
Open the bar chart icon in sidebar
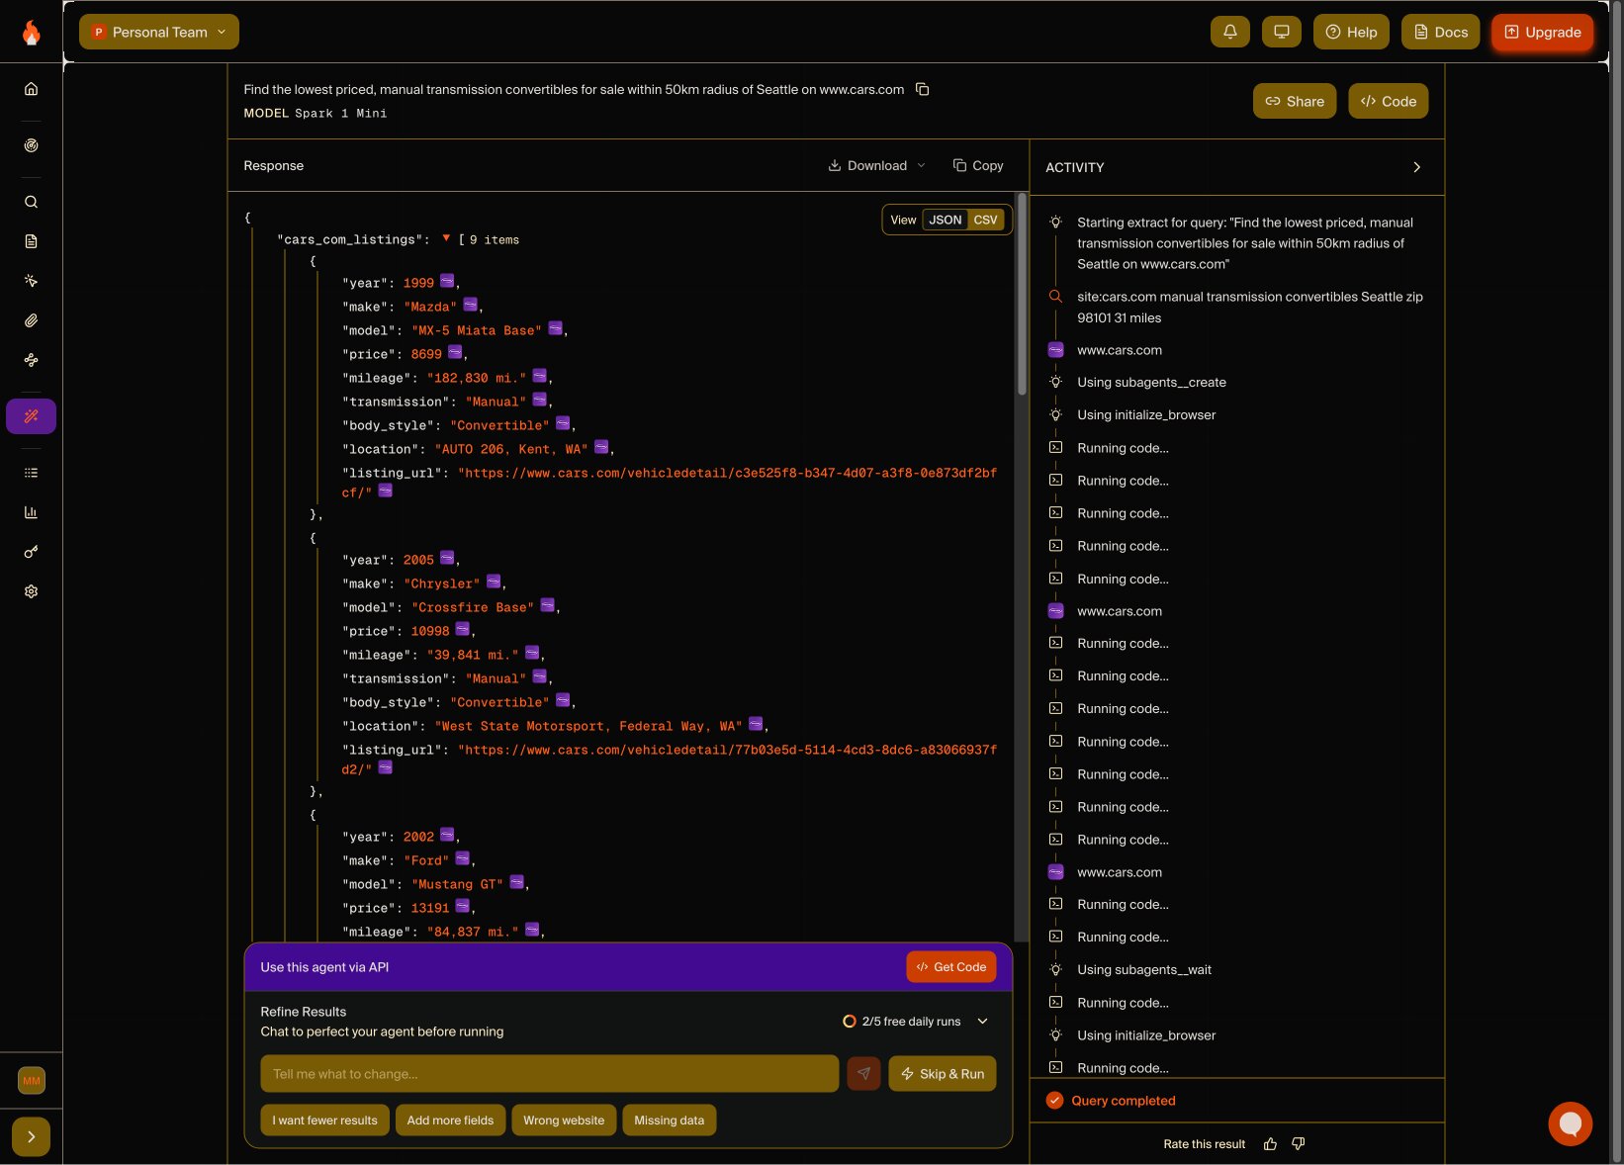31,512
